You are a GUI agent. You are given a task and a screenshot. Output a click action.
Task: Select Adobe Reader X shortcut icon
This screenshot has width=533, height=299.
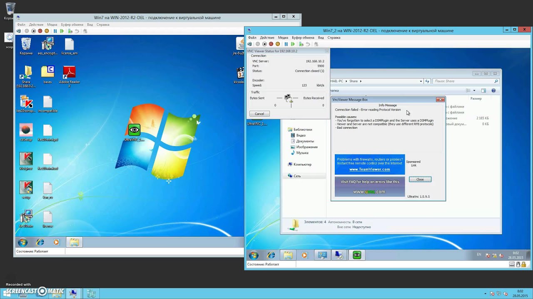tap(69, 76)
